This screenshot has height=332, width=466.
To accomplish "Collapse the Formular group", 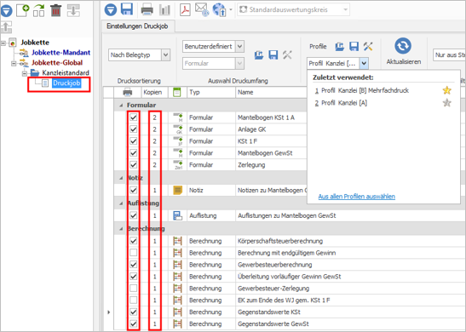I will [121, 105].
